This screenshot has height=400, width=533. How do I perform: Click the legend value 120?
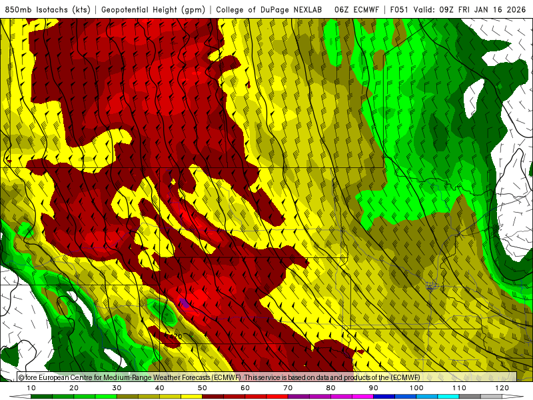502,388
